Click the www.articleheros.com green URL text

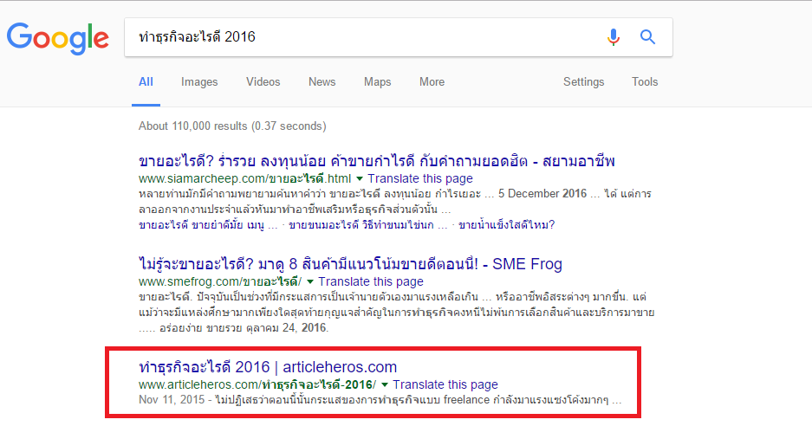click(257, 384)
